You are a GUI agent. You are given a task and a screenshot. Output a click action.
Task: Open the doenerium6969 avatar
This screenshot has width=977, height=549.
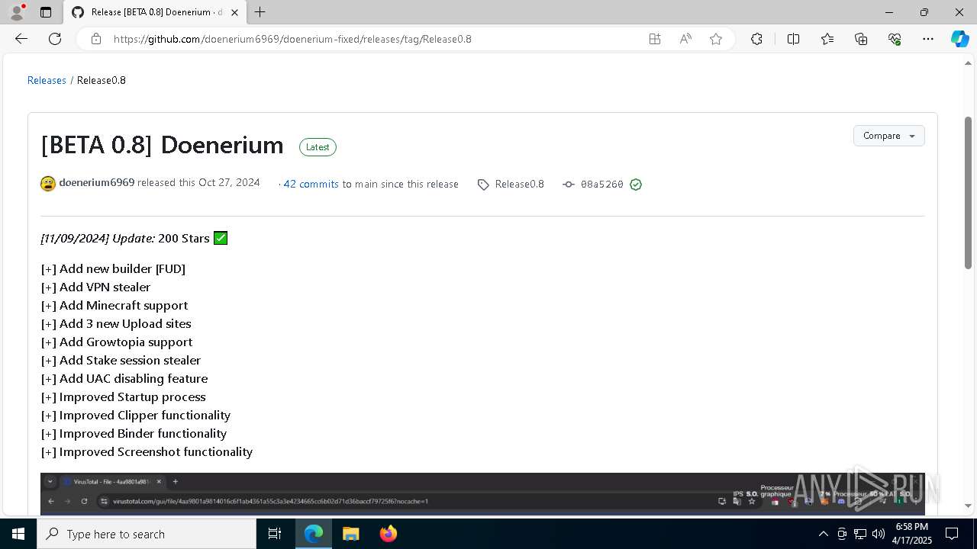coord(48,184)
